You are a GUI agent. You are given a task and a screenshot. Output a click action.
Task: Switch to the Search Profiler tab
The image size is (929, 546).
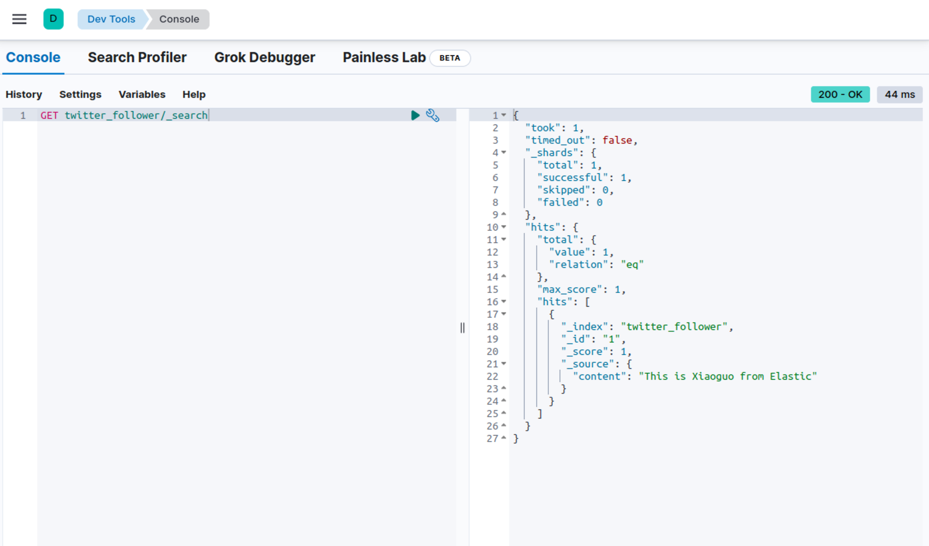pyautogui.click(x=137, y=57)
